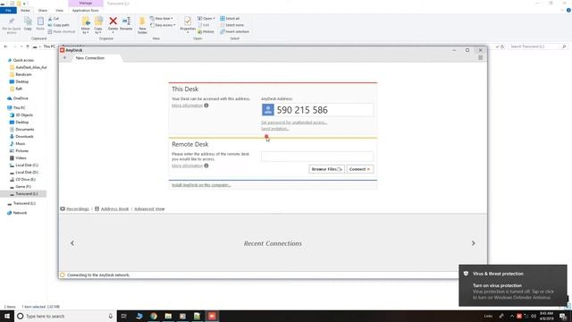Viewport: 572px width, 322px height.
Task: Show previous recent connections arrow
Action: (x=72, y=243)
